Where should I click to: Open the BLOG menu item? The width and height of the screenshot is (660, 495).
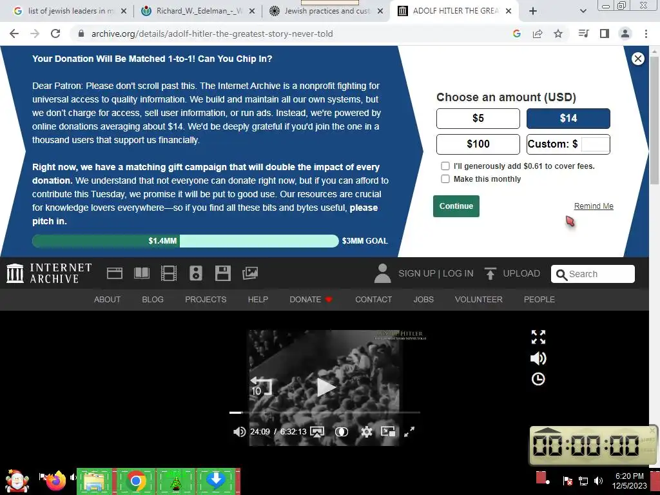click(x=152, y=299)
